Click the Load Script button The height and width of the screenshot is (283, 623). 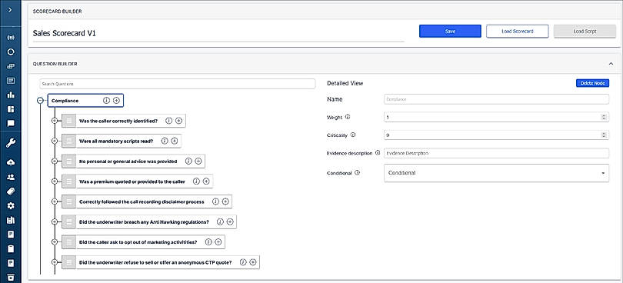coord(585,31)
